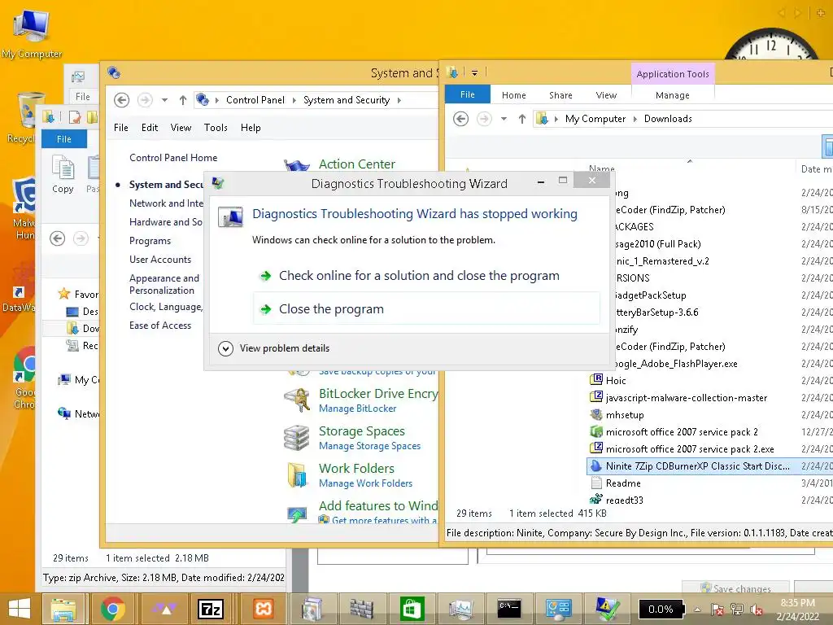
Task: Open the Control Panel taskbar icon
Action: [558, 609]
